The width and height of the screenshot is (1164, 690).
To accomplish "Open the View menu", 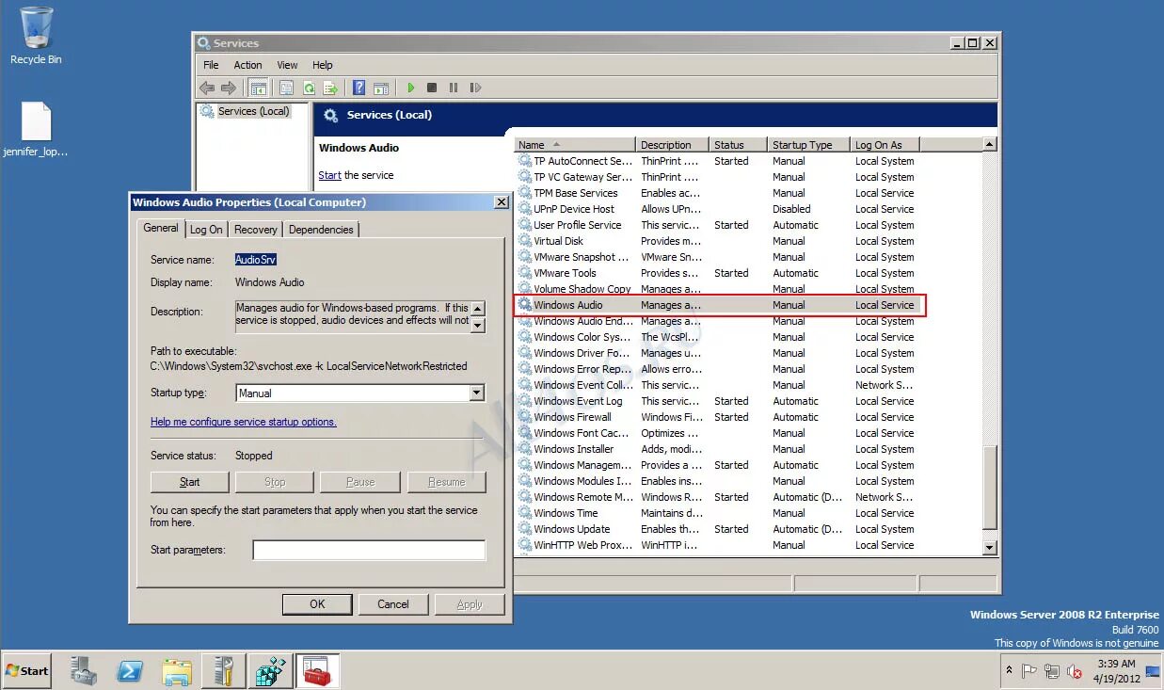I will tap(287, 65).
